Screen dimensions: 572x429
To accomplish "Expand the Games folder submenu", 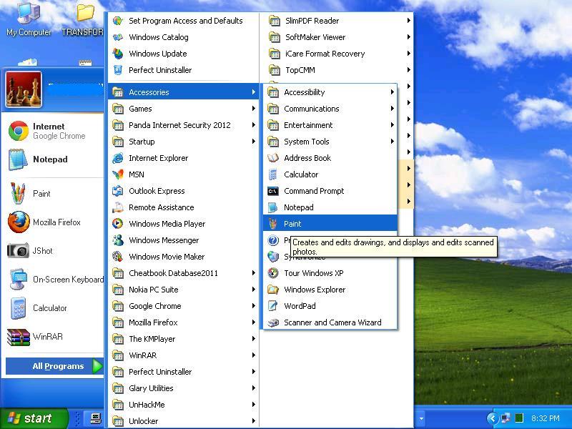I will coord(184,109).
